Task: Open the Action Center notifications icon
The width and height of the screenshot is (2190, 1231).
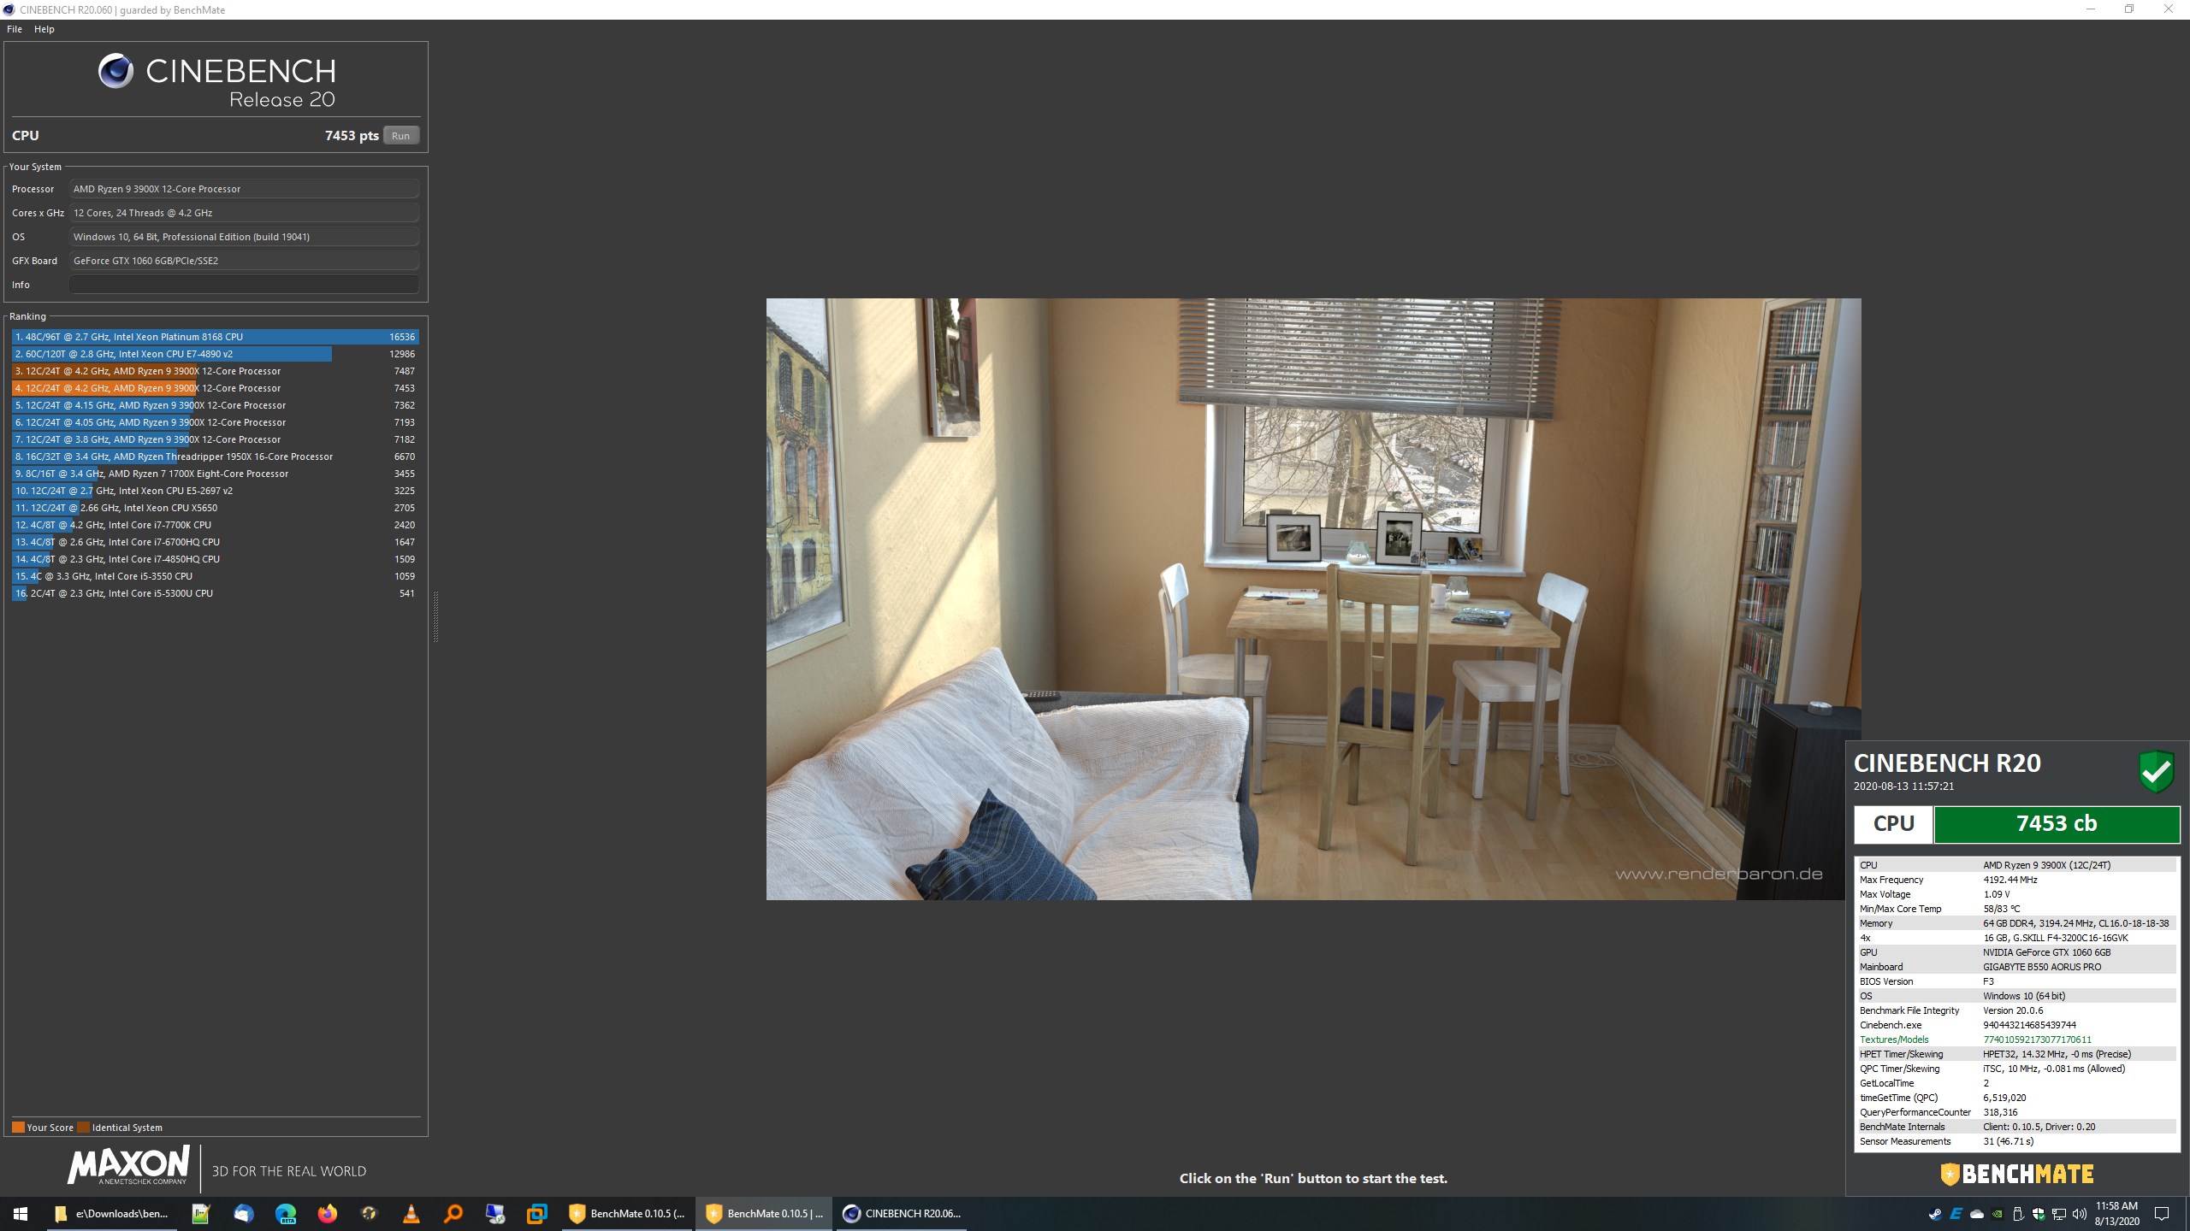Action: pyautogui.click(x=2162, y=1213)
